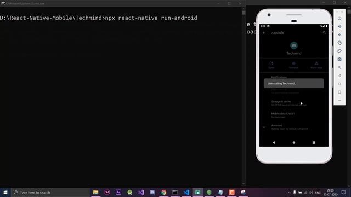Rotate the emulator left
Viewport: 351px width, 197px height.
[339, 43]
